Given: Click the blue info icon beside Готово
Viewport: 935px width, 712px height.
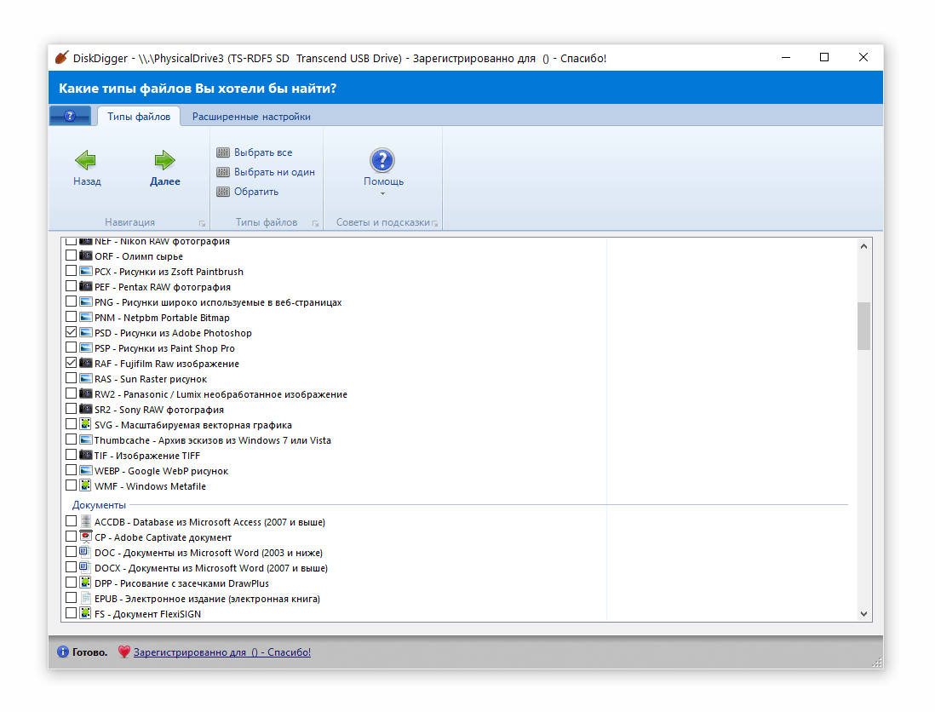Looking at the screenshot, I should pos(63,652).
